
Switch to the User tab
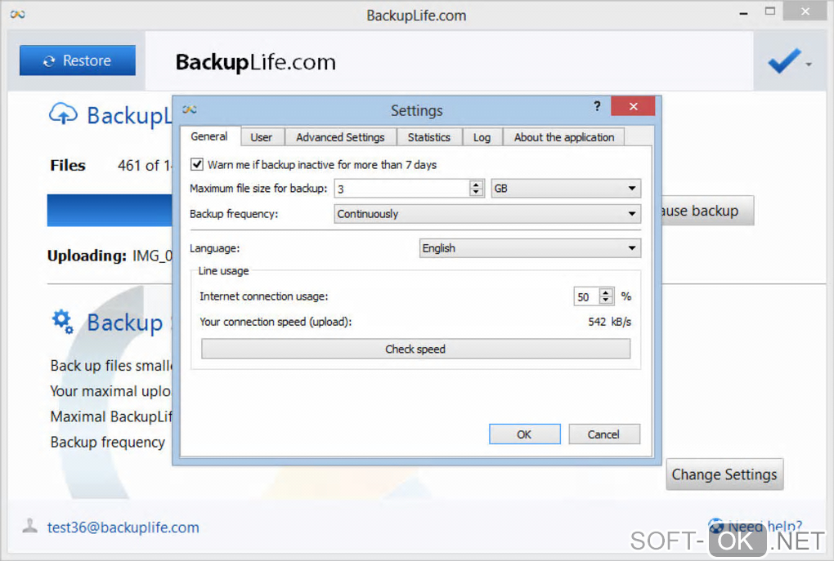pyautogui.click(x=261, y=137)
